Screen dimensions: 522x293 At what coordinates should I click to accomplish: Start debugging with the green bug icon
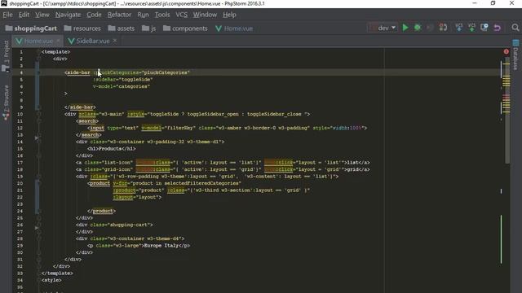pos(418,28)
